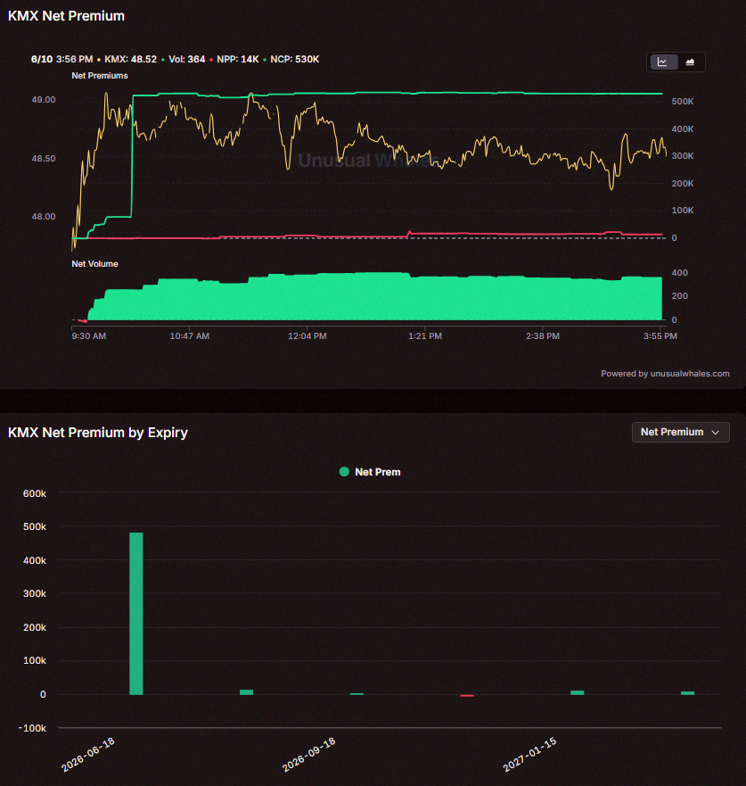The width and height of the screenshot is (746, 786).
Task: Select the tall green 2026-06-18 expiry bar
Action: pos(136,614)
